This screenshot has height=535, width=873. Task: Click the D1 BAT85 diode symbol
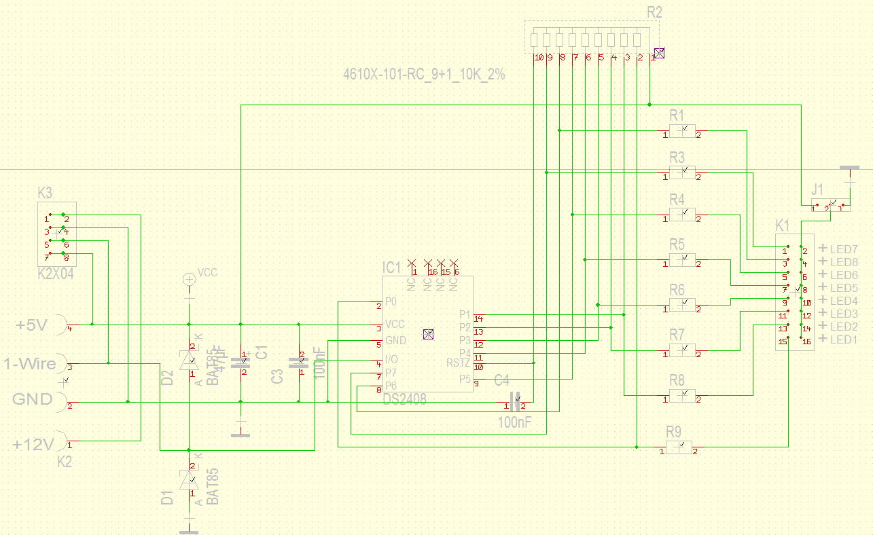point(189,481)
